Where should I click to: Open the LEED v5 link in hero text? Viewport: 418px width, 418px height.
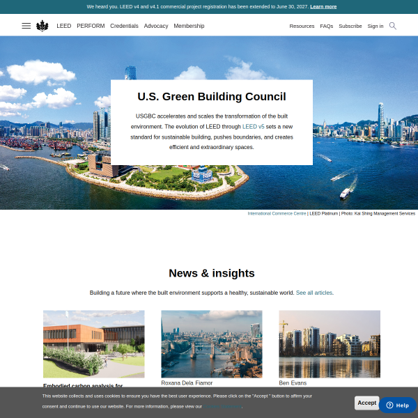(254, 127)
